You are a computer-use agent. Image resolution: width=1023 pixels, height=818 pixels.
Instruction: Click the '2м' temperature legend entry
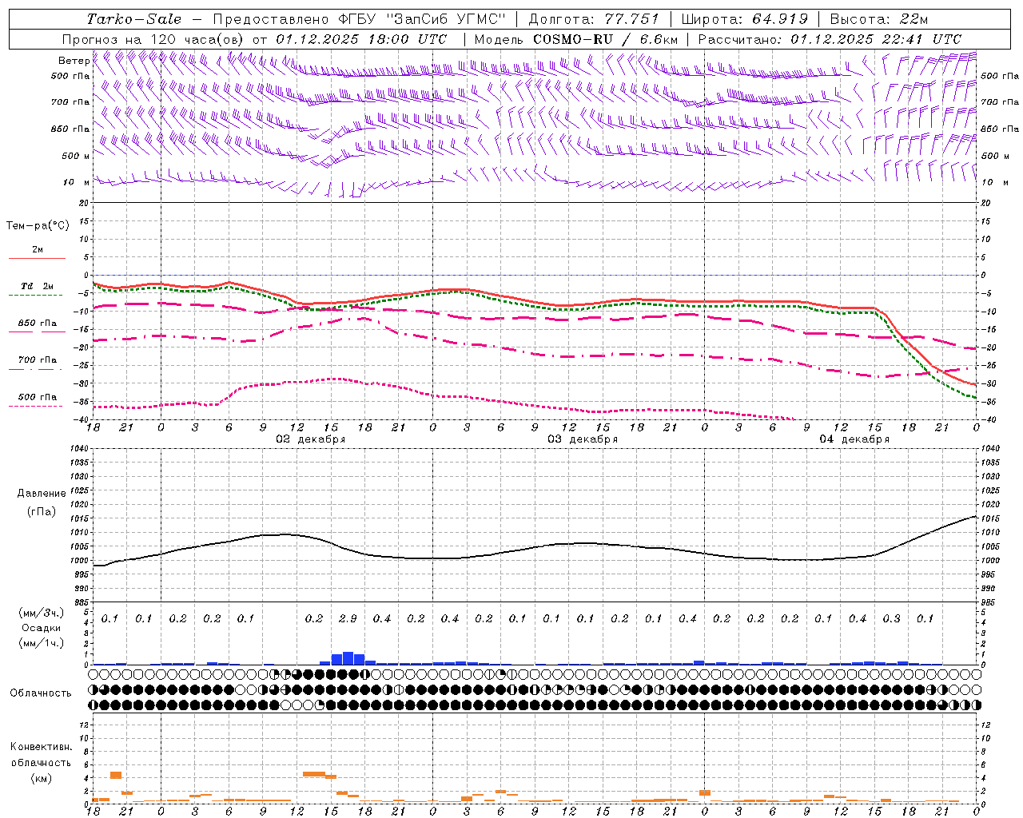pyautogui.click(x=38, y=250)
